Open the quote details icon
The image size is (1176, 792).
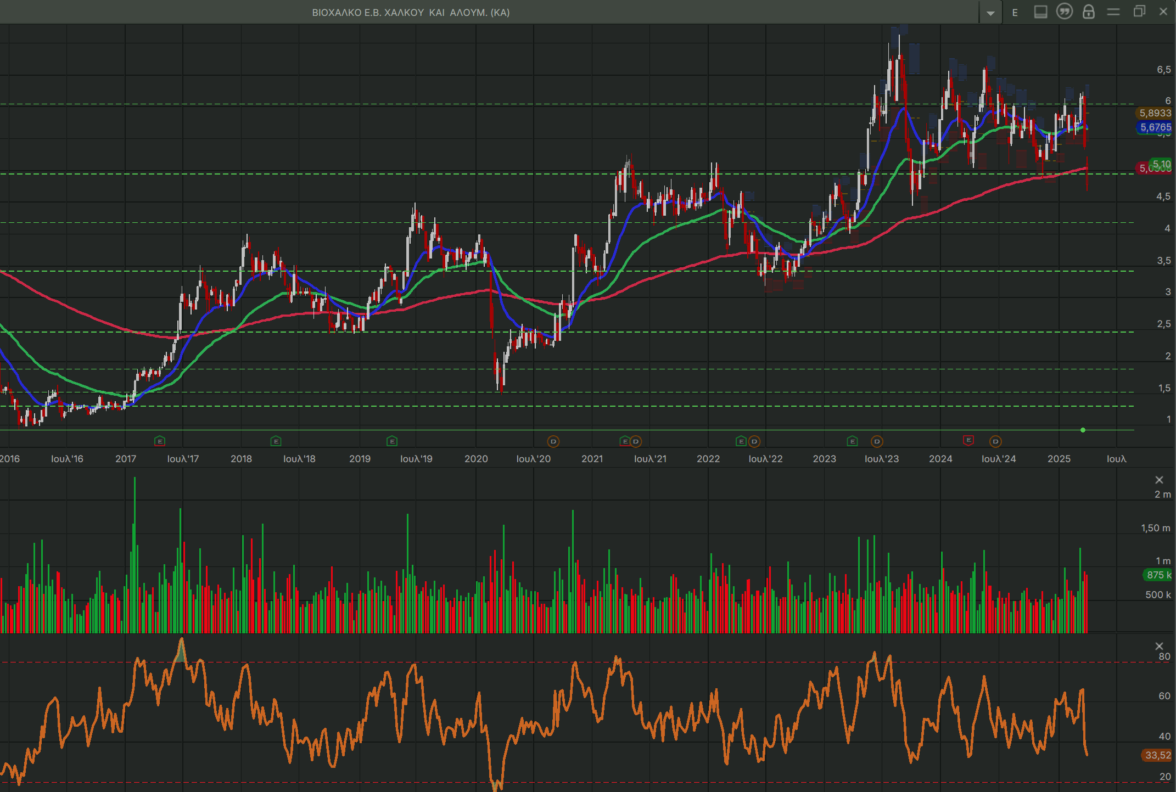click(1065, 12)
